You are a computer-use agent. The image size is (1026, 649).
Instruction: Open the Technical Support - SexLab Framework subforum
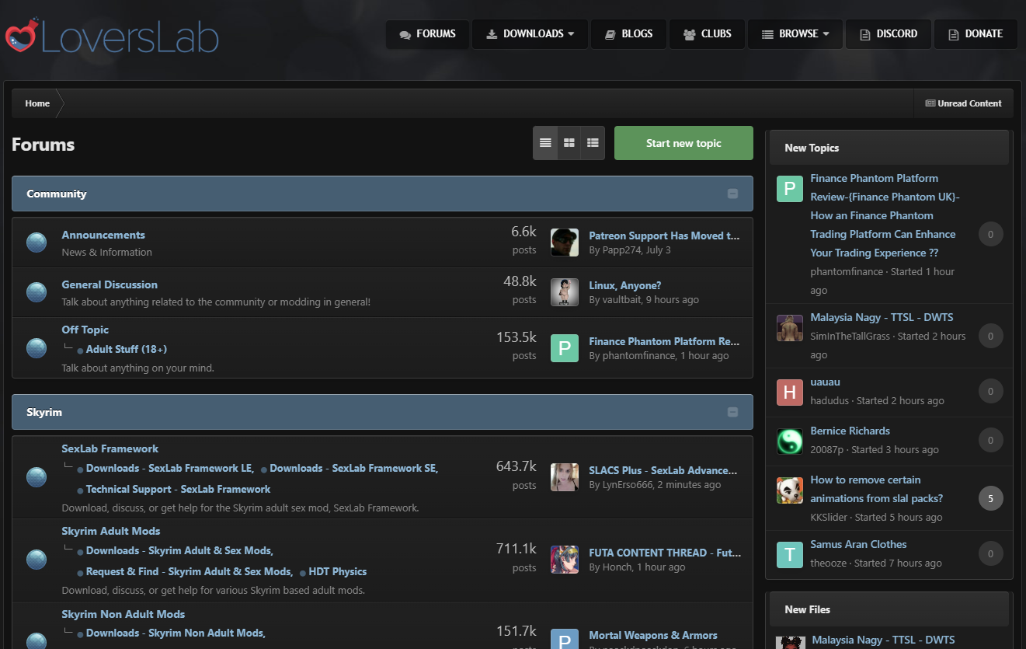[179, 489]
